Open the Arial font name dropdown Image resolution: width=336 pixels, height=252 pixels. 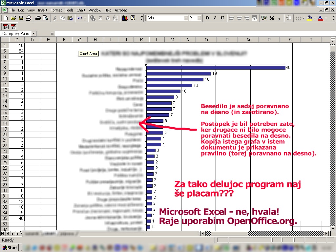[x=186, y=18]
